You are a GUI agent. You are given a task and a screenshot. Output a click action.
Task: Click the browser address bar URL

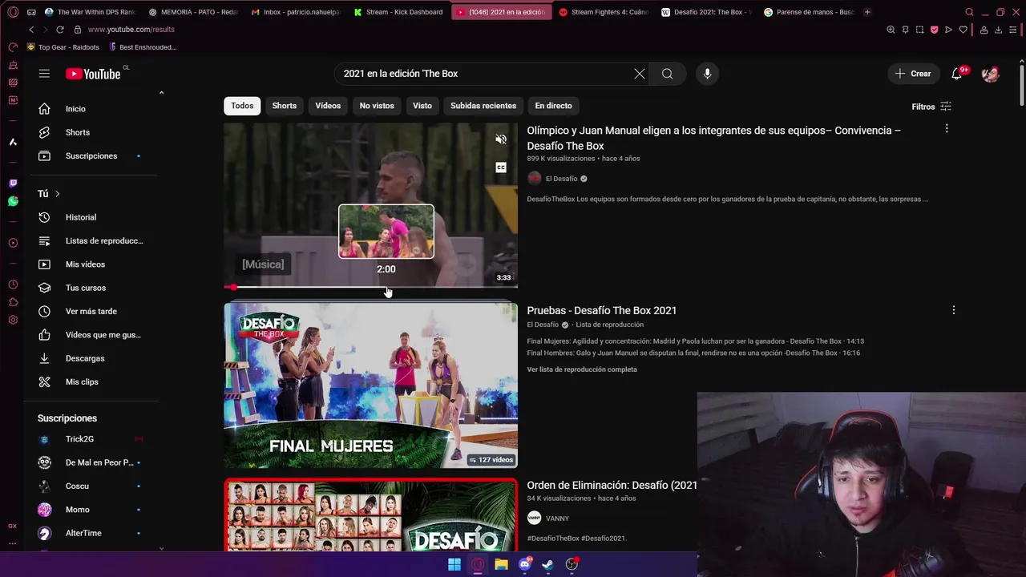tap(131, 30)
